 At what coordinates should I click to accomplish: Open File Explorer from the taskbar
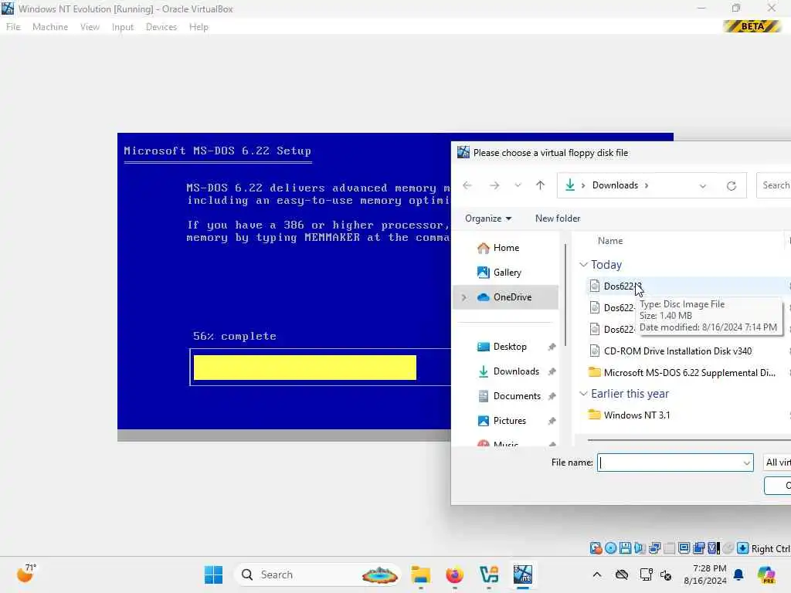click(x=420, y=574)
